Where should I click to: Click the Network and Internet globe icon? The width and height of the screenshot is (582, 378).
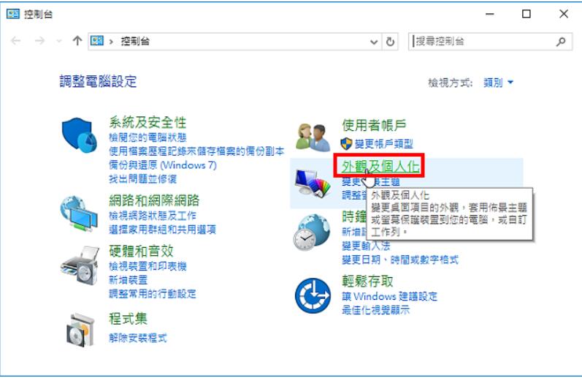(x=79, y=213)
